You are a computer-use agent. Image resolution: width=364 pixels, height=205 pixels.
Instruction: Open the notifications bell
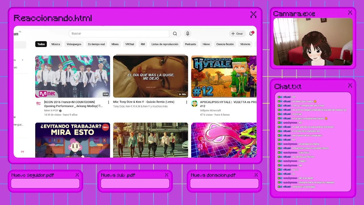tap(251, 34)
